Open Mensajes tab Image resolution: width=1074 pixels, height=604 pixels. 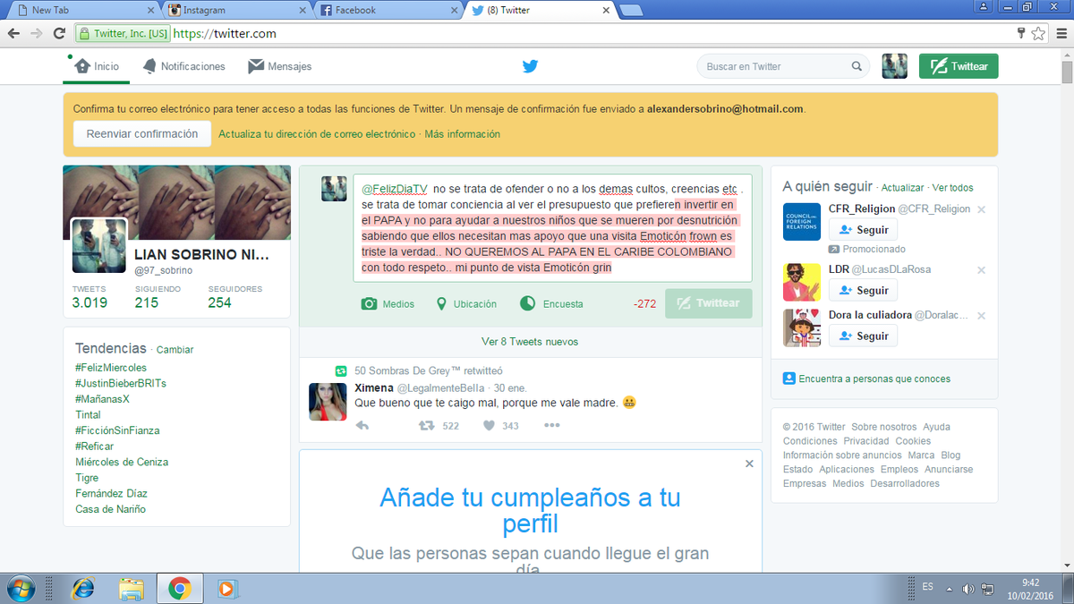coord(280,66)
